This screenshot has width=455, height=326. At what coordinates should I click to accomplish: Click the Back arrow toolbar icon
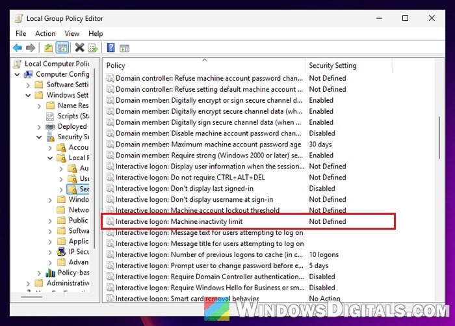point(18,48)
